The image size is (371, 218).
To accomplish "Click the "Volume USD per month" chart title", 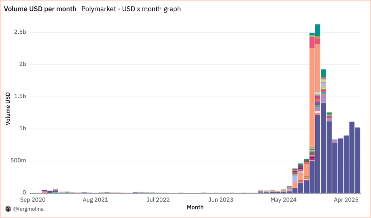I will [40, 9].
